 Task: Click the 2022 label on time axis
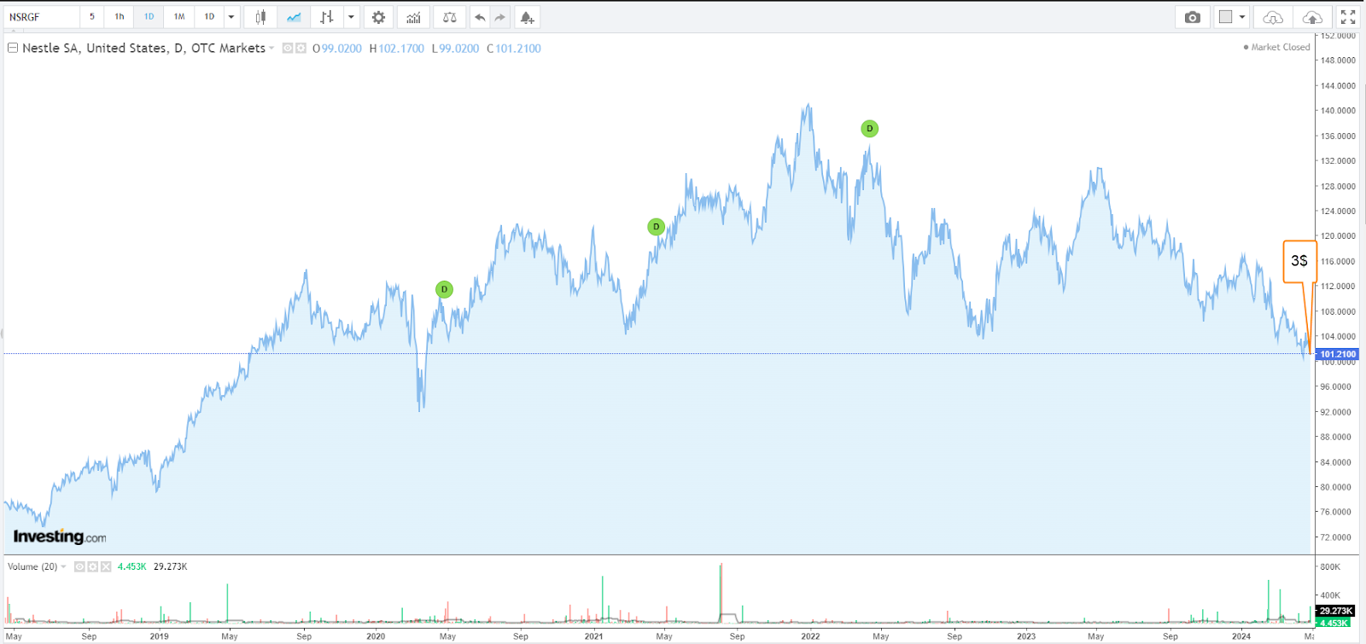[x=810, y=636]
